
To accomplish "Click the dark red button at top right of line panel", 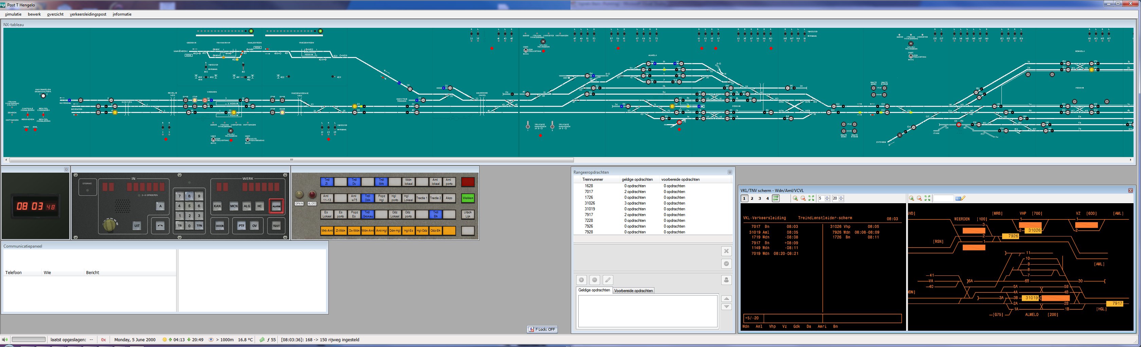I will pyautogui.click(x=468, y=182).
